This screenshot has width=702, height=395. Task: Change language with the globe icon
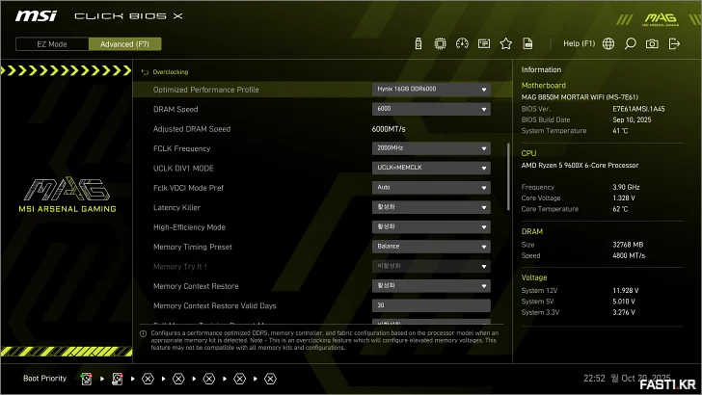point(608,43)
